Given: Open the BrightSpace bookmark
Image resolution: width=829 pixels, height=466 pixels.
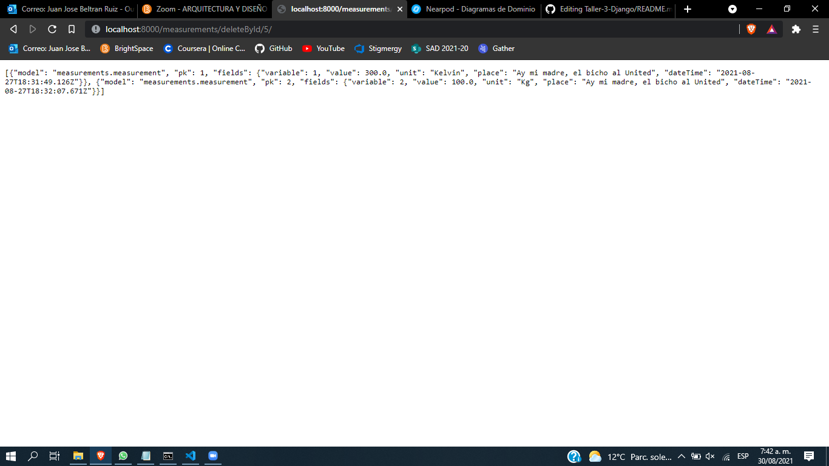Looking at the screenshot, I should pos(127,49).
